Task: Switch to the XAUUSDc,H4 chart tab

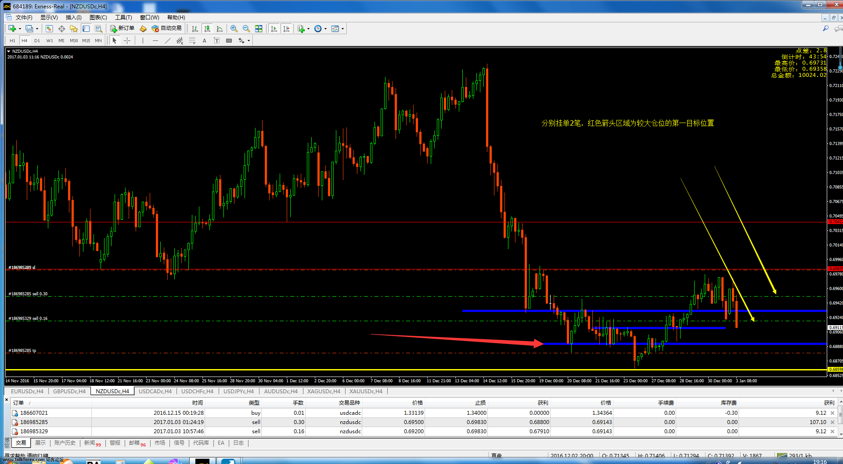Action: pyautogui.click(x=366, y=391)
